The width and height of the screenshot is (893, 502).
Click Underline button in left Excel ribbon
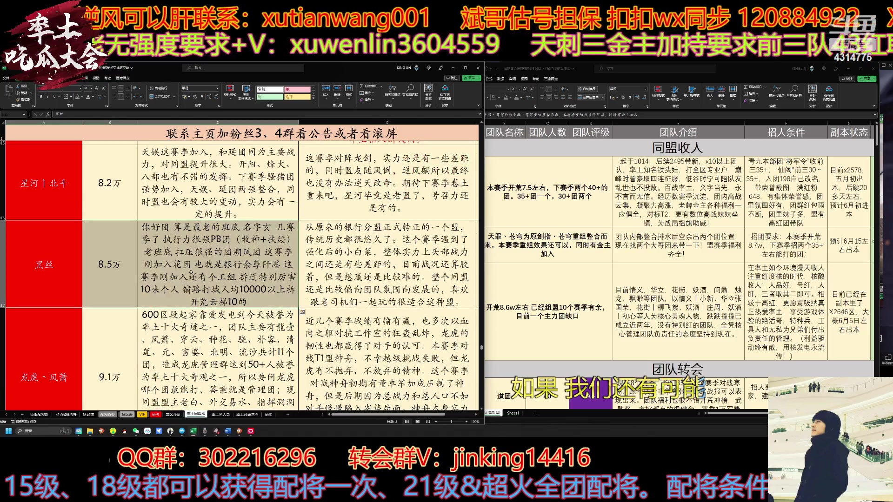54,96
